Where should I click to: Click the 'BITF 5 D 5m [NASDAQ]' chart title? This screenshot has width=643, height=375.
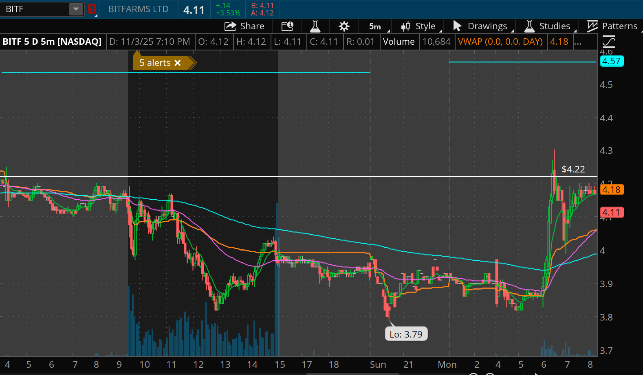(x=52, y=41)
